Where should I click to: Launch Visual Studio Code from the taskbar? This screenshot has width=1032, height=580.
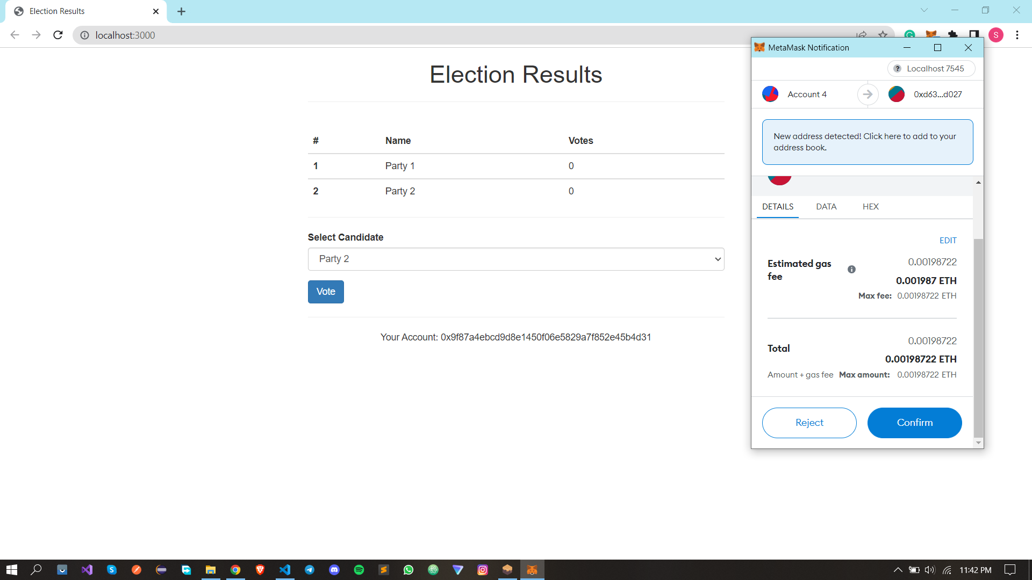pos(285,570)
